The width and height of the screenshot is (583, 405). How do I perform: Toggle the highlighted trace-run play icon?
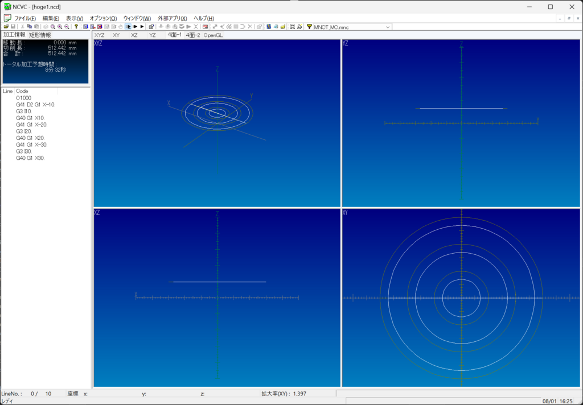point(128,27)
